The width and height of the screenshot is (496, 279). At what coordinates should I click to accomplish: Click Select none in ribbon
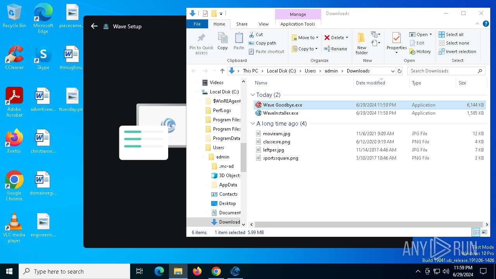(x=454, y=43)
